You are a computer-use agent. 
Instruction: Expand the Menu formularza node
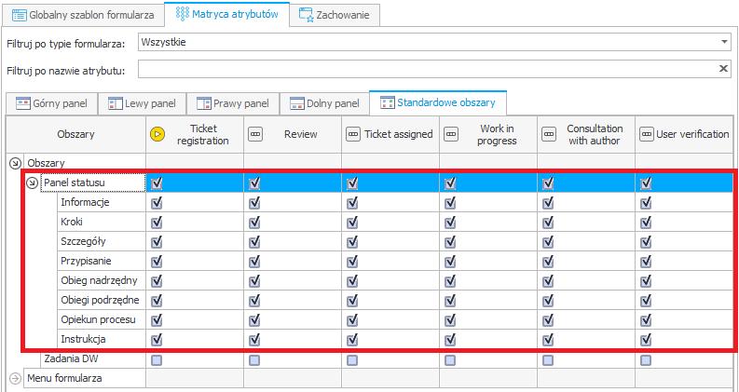16,378
